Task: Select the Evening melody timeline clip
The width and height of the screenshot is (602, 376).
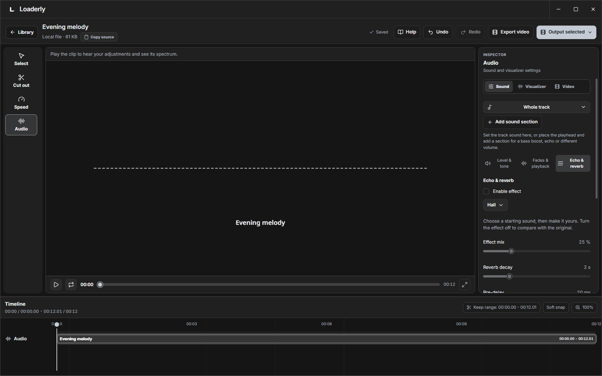Action: (x=327, y=339)
